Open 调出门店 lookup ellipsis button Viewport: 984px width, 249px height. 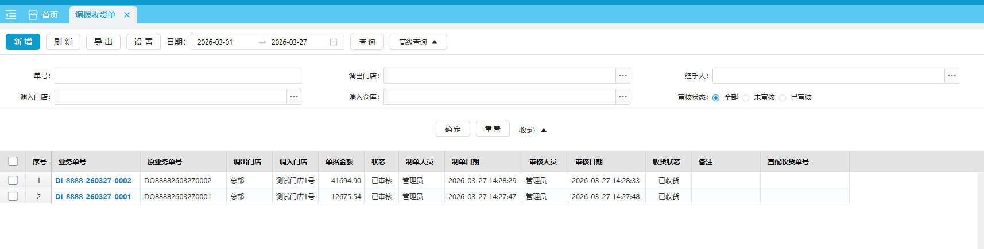pos(623,76)
